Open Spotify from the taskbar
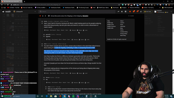Image resolution: width=174 pixels, height=98 pixels. (73, 96)
